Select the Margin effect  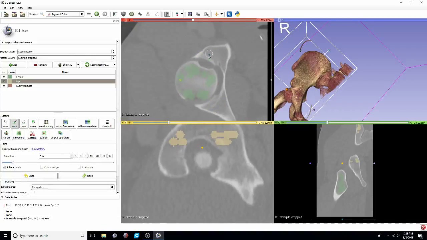6,135
